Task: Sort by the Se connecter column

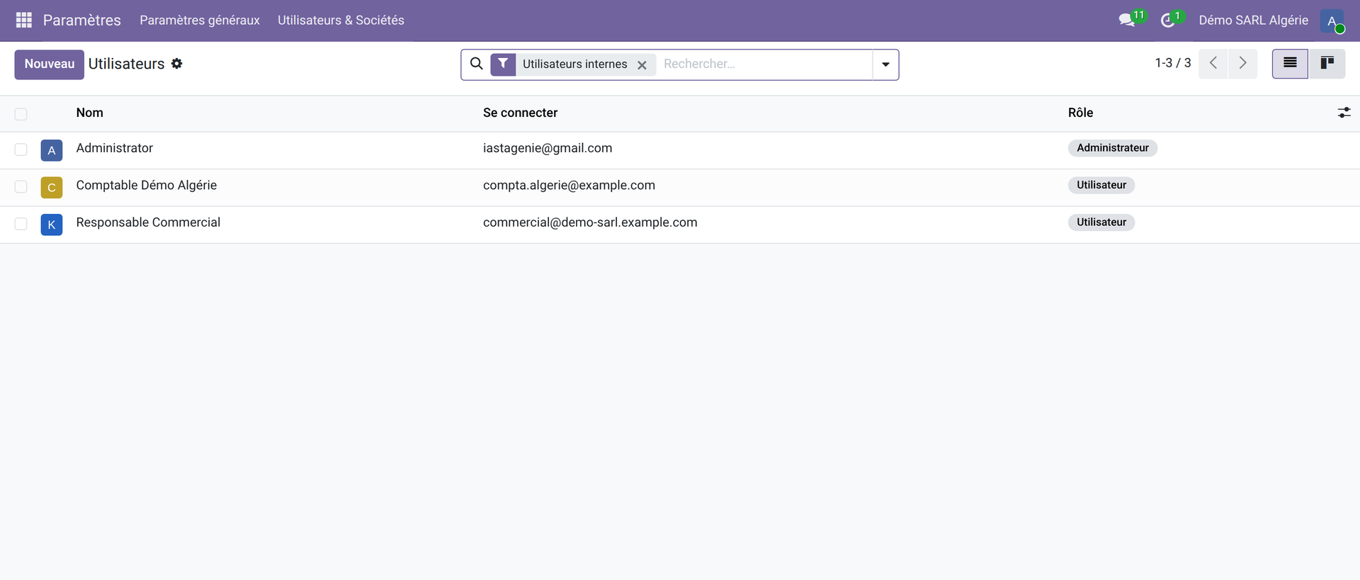Action: point(520,113)
